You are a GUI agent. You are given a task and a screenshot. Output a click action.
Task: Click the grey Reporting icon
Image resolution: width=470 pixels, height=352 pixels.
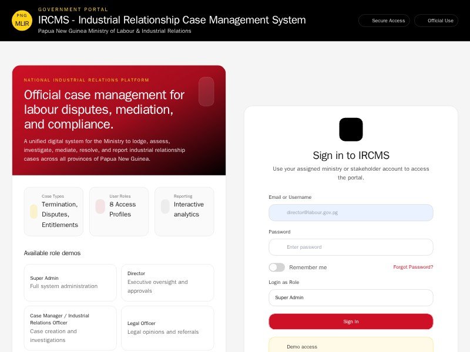pyautogui.click(x=165, y=207)
